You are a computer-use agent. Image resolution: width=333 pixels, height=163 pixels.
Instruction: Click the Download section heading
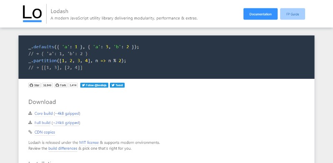[x=42, y=102]
